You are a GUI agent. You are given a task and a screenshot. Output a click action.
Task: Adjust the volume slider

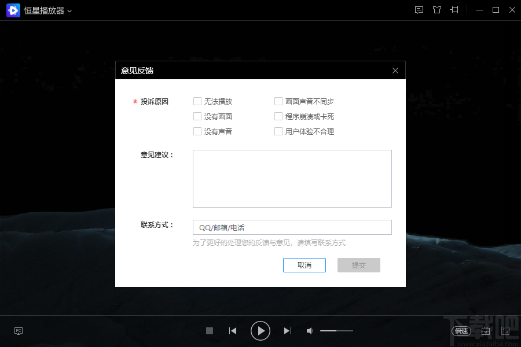tap(336, 331)
